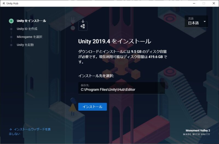This screenshot has height=144, width=219.
Task: Click the arrow icon beside the wizard link
Action: point(10,129)
